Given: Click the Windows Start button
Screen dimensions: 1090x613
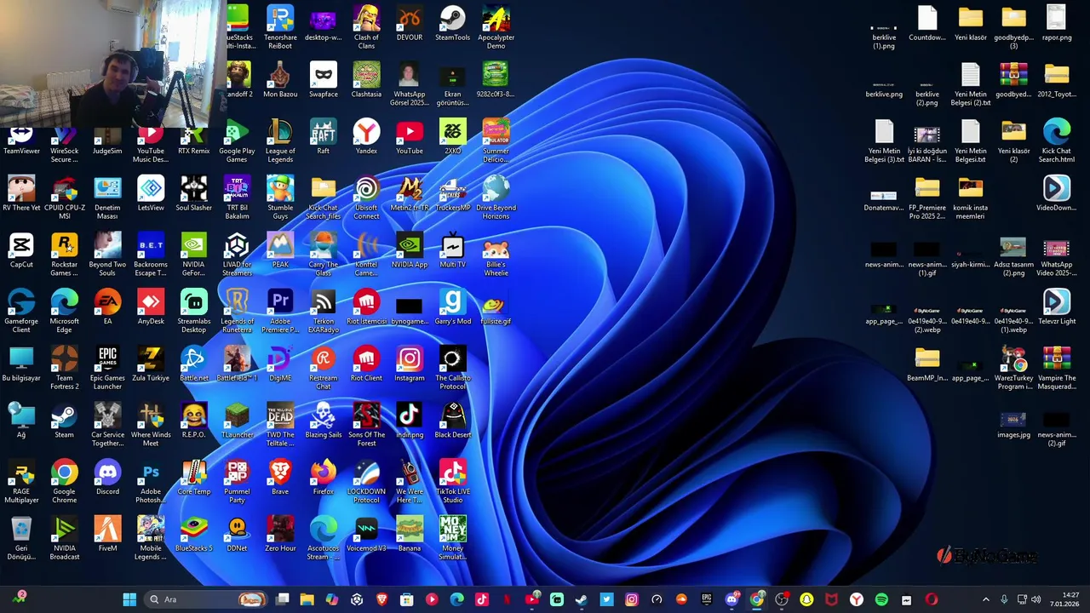Looking at the screenshot, I should (x=129, y=599).
